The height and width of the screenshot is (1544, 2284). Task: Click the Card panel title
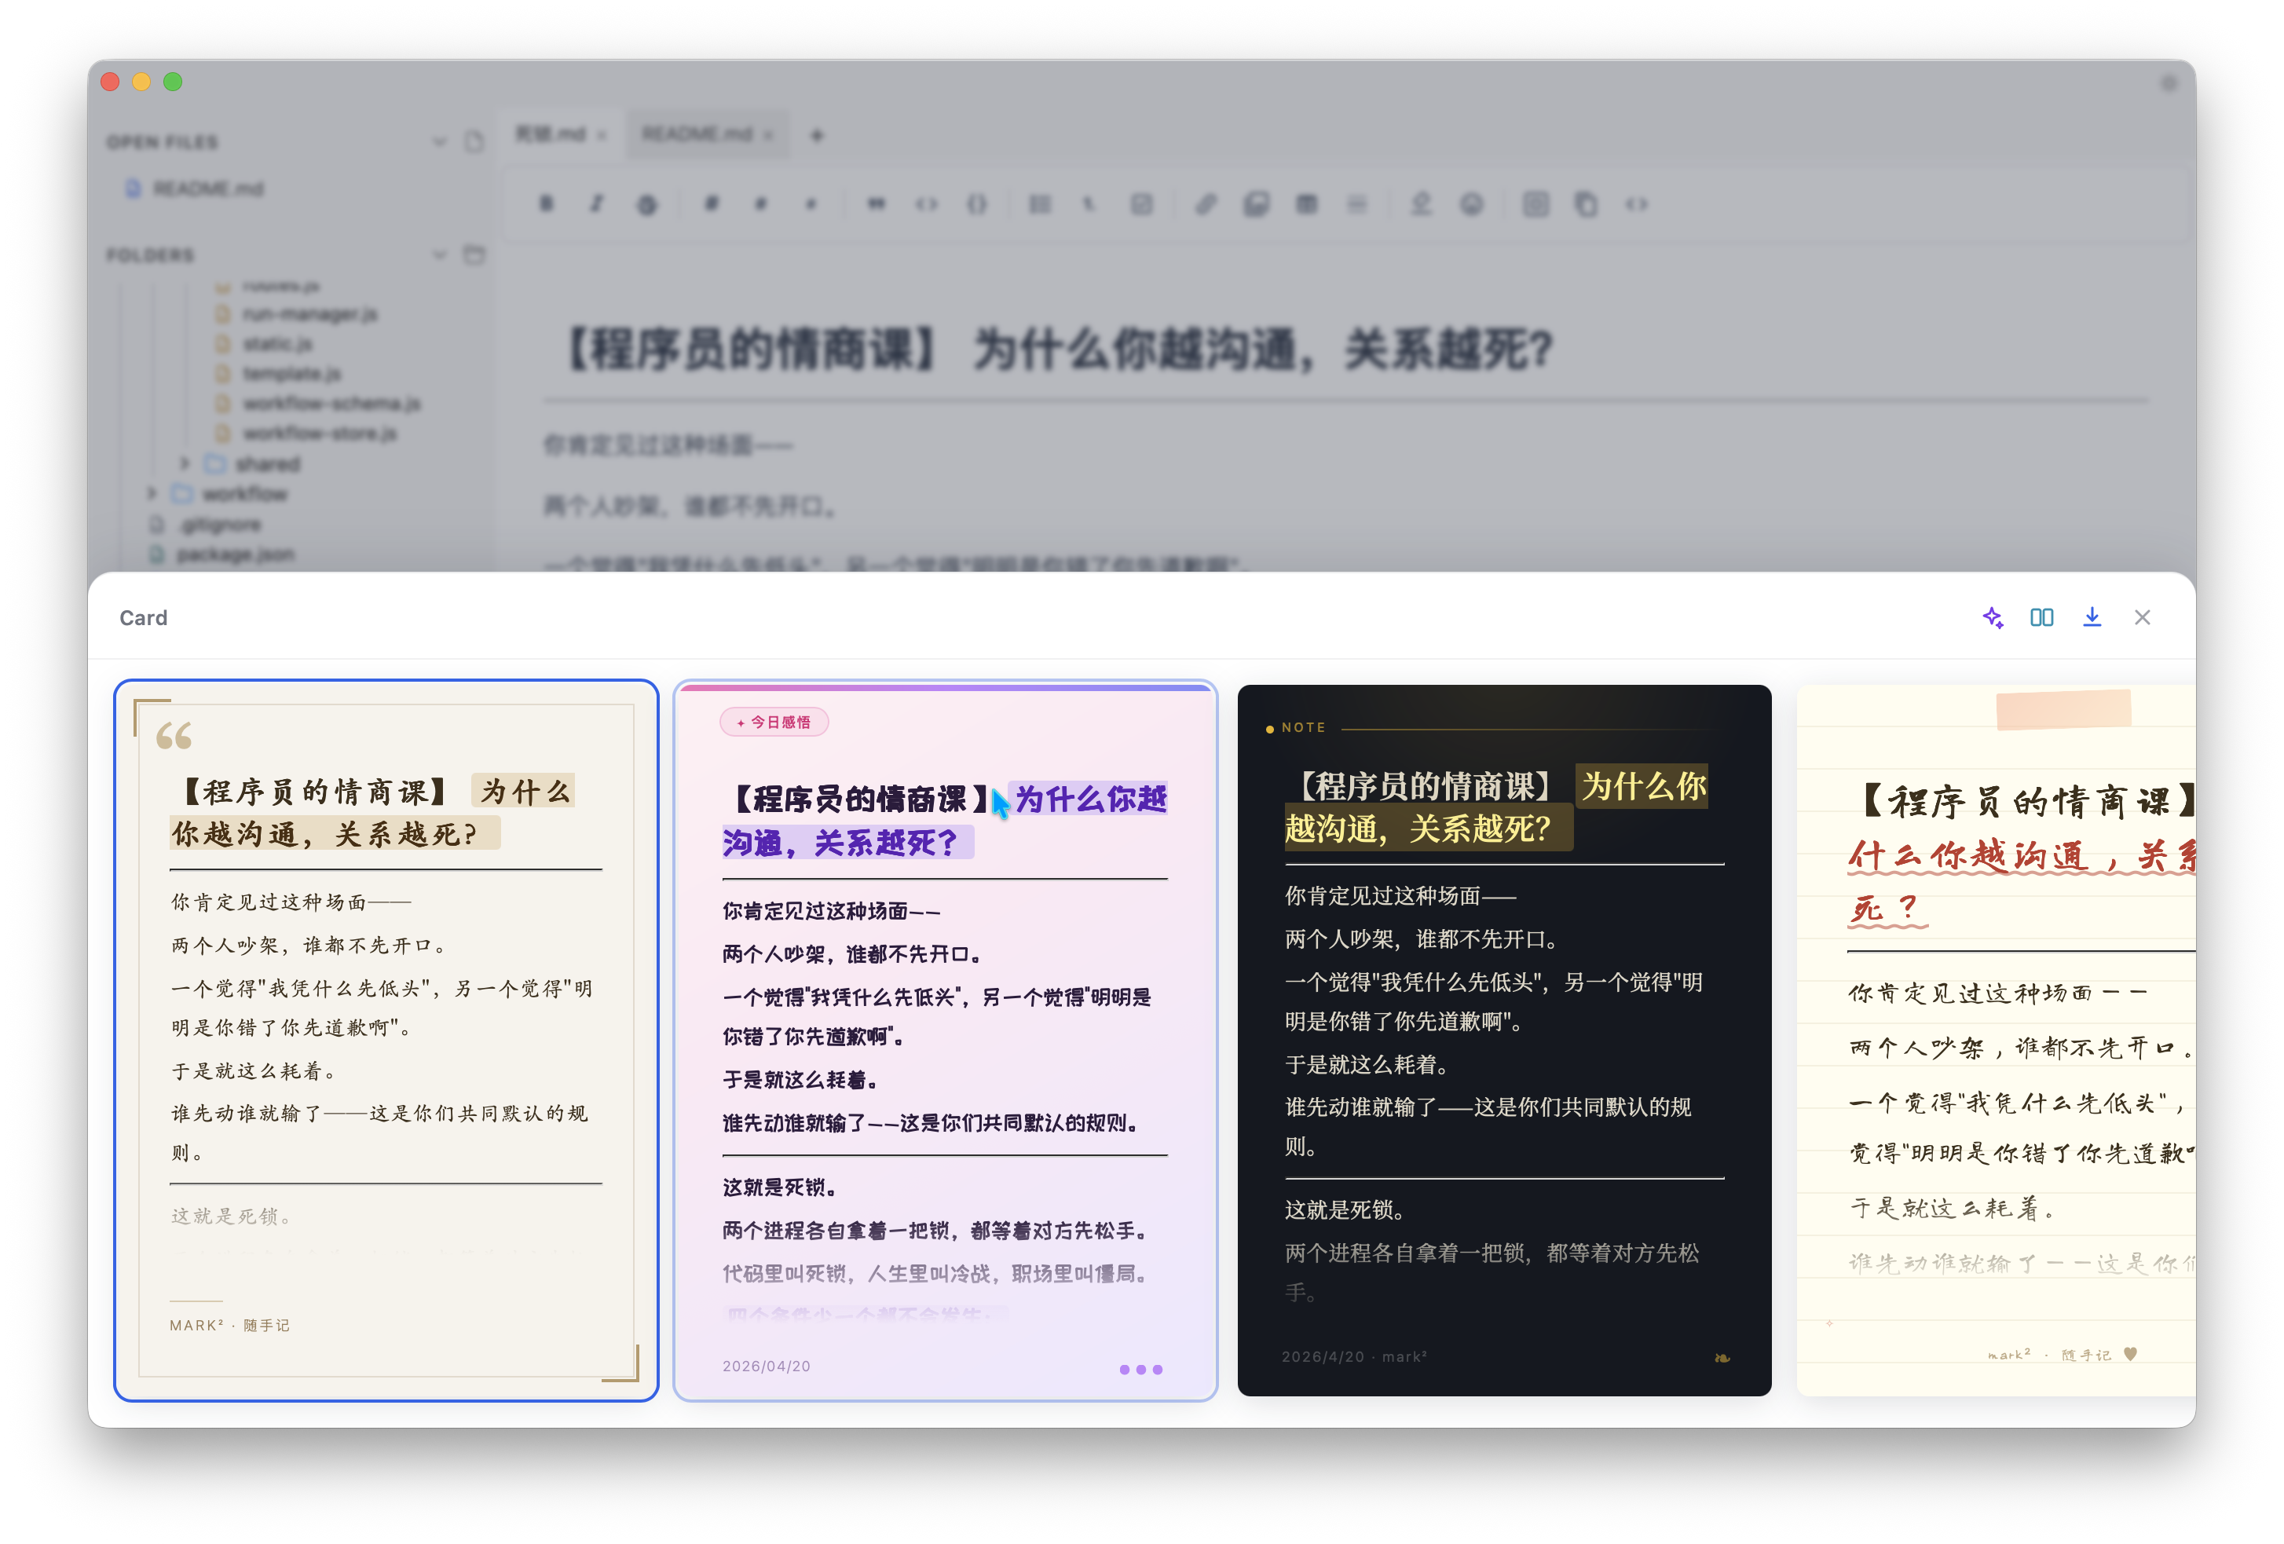click(144, 617)
